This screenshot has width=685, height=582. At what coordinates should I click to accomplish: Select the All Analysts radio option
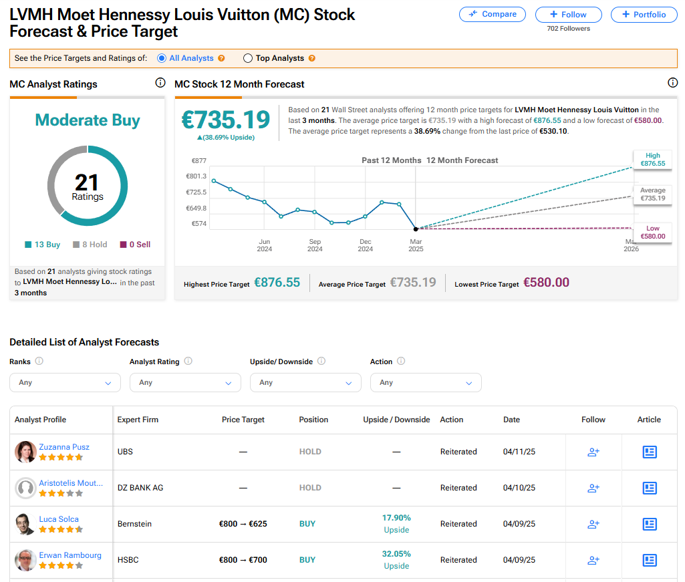click(162, 58)
